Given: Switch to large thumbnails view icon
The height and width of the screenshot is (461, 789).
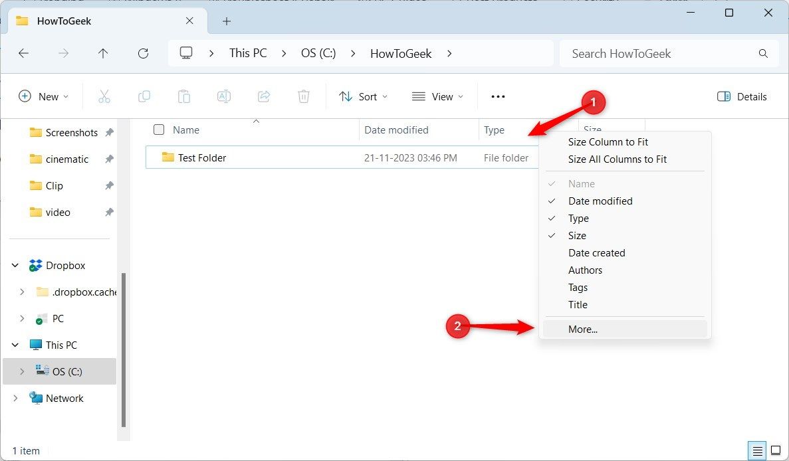Looking at the screenshot, I should coord(776,451).
